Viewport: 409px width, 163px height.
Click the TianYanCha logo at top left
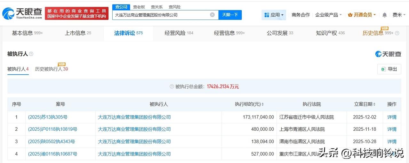tap(22, 13)
